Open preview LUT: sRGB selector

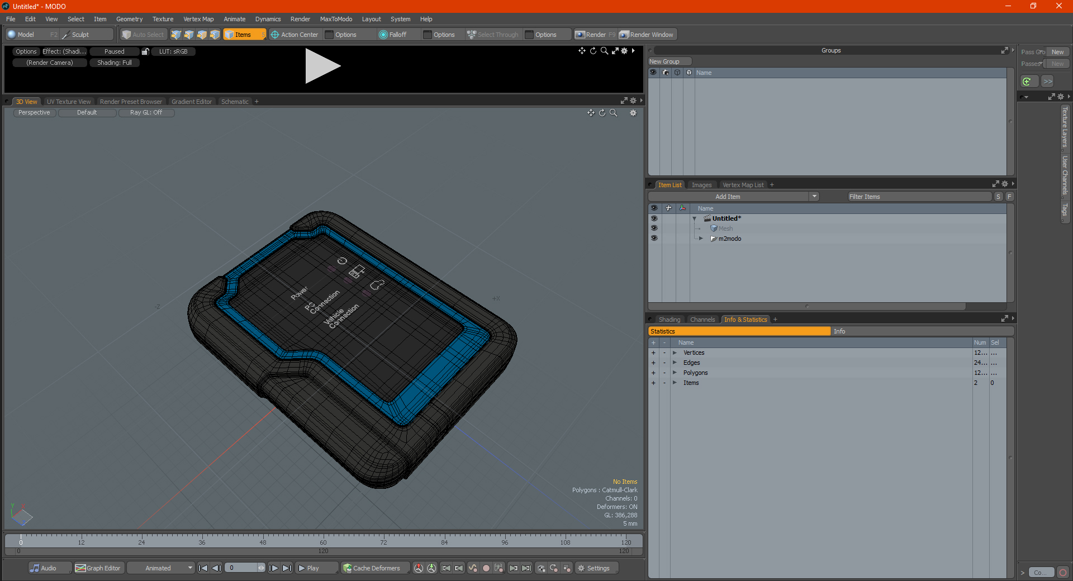(x=173, y=51)
